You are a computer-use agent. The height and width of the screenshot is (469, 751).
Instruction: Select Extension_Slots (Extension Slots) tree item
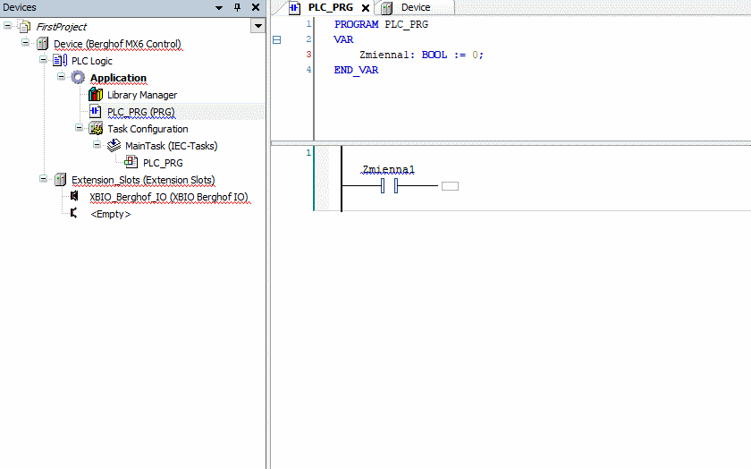coord(143,180)
